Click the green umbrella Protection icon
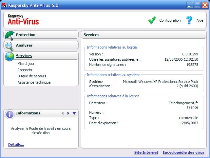210x158 pixels. point(10,35)
